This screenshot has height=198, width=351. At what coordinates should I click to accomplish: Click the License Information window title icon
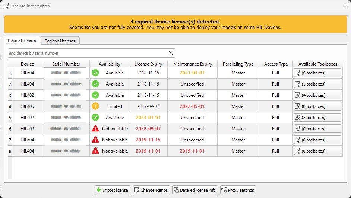coord(6,6)
